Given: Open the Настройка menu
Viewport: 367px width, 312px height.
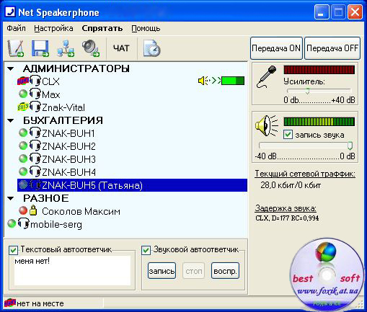Looking at the screenshot, I should [53, 28].
